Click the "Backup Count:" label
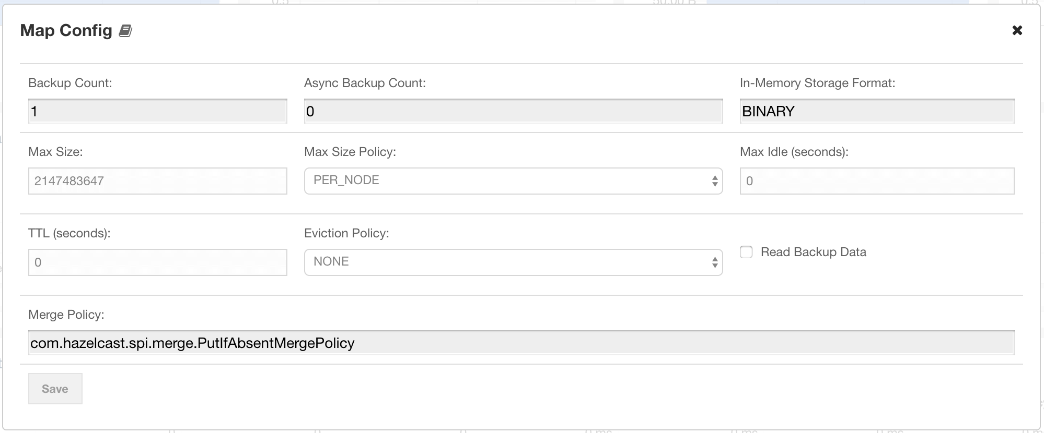1044x433 pixels. coord(70,83)
